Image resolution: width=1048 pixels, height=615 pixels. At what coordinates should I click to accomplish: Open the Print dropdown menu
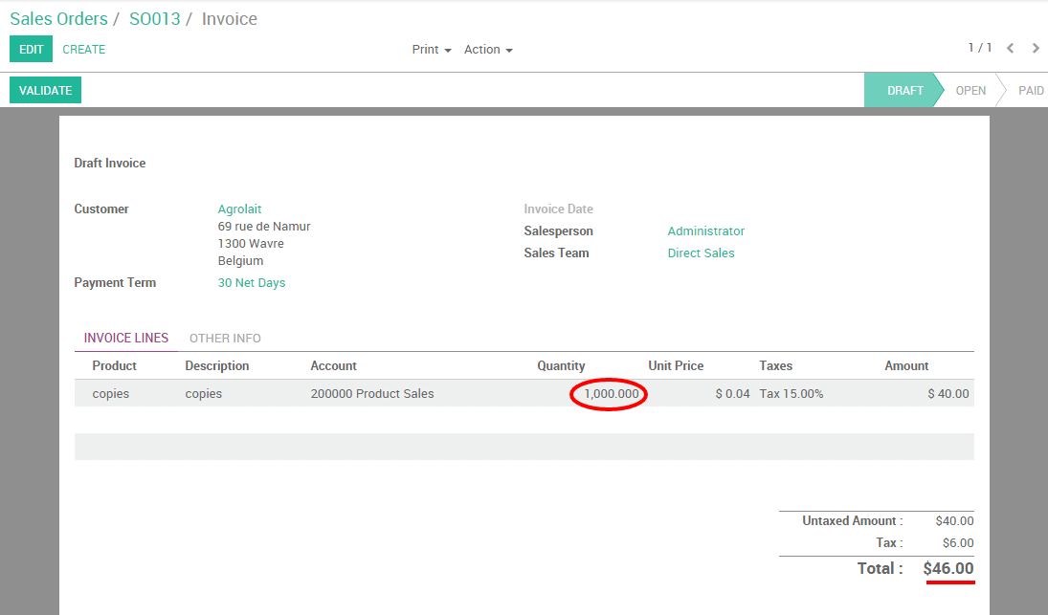(x=425, y=49)
